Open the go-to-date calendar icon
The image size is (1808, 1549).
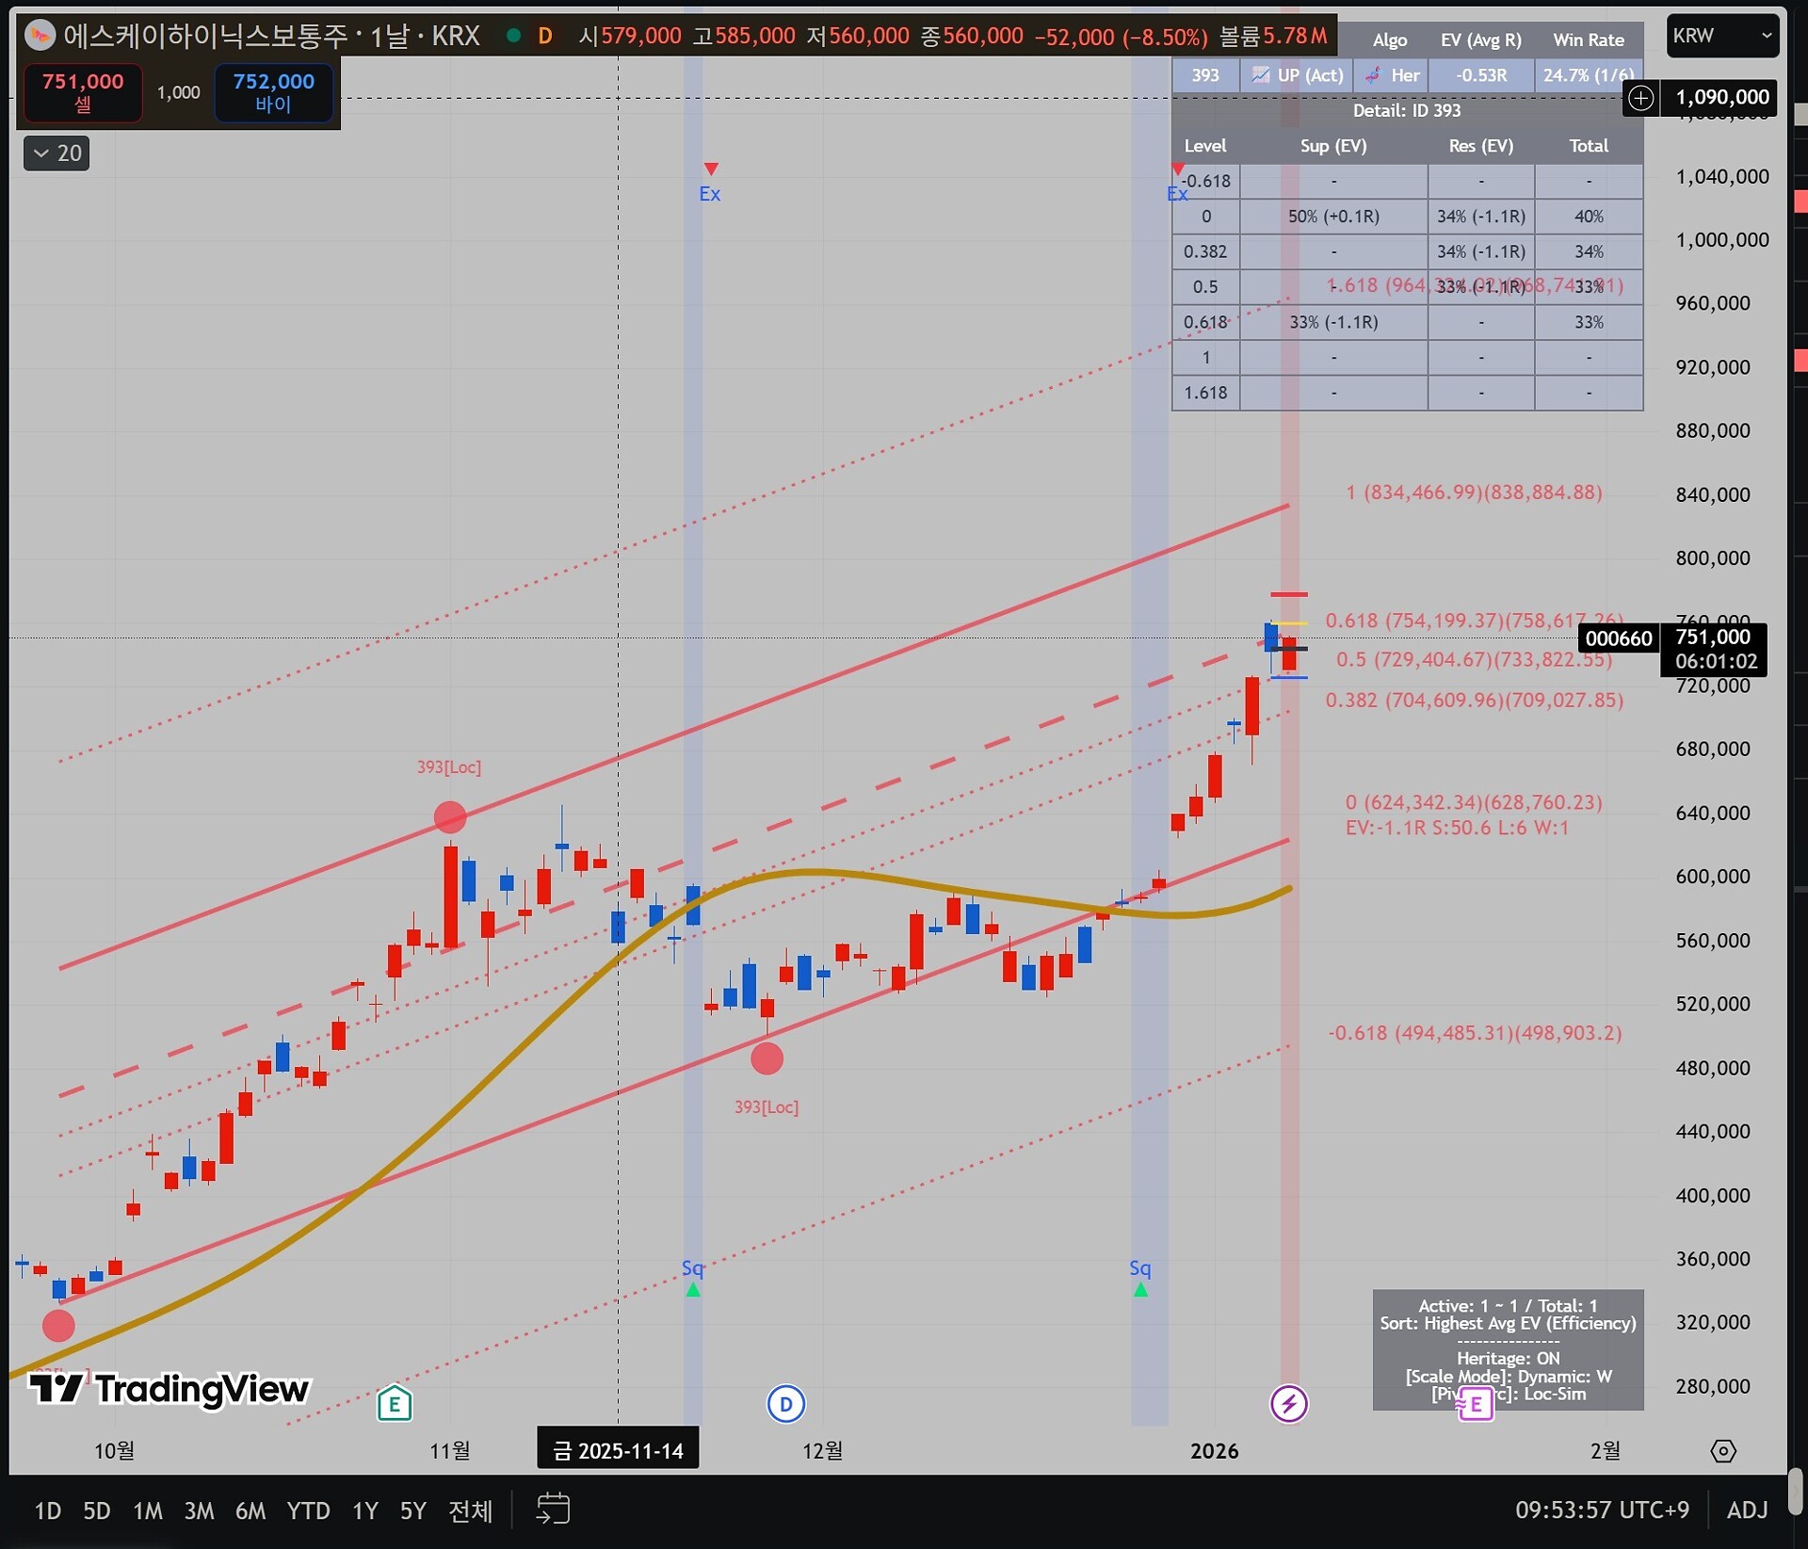click(x=553, y=1509)
